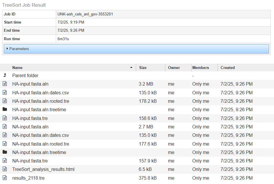The height and width of the screenshot is (184, 274).
Task: Click the End time value in job table
Action: 71,31
